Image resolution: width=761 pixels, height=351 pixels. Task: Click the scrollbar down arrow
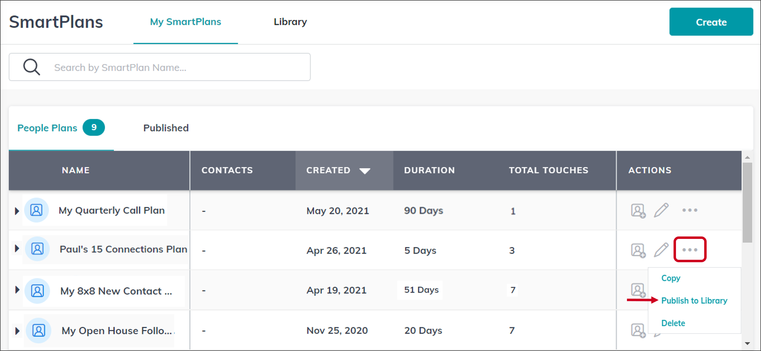[748, 344]
